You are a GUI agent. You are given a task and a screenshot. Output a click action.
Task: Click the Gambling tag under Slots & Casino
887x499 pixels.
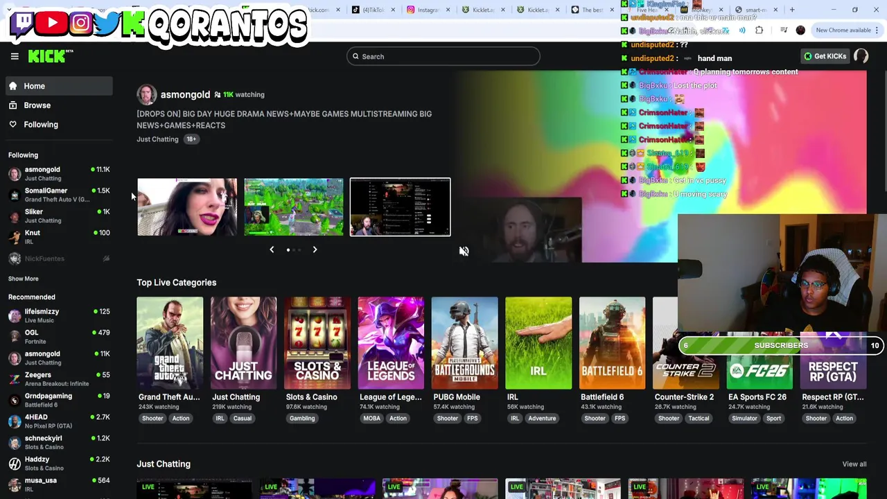302,419
